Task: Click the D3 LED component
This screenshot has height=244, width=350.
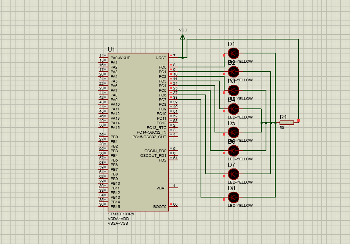Action: coord(233,90)
